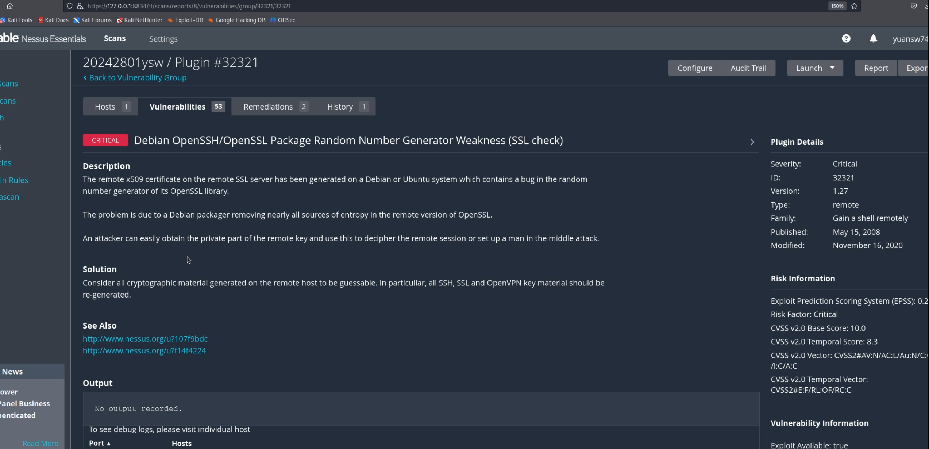The height and width of the screenshot is (449, 929).
Task: Open Settings in top navigation
Action: (163, 39)
